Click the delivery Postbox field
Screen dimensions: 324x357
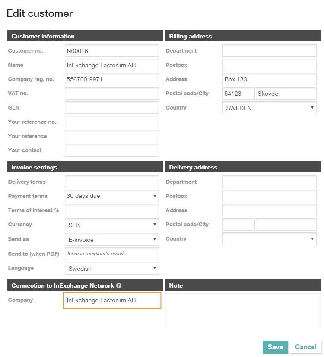[269, 196]
